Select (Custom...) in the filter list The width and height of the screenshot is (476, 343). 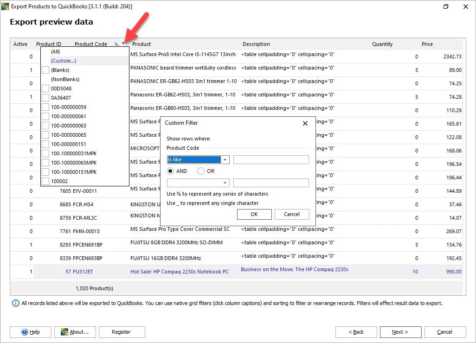[x=63, y=61]
